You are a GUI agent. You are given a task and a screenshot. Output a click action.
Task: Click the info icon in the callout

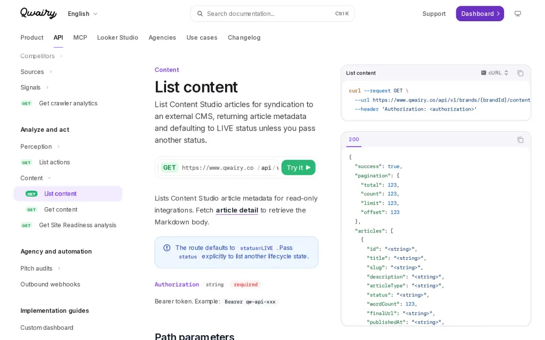pos(167,248)
